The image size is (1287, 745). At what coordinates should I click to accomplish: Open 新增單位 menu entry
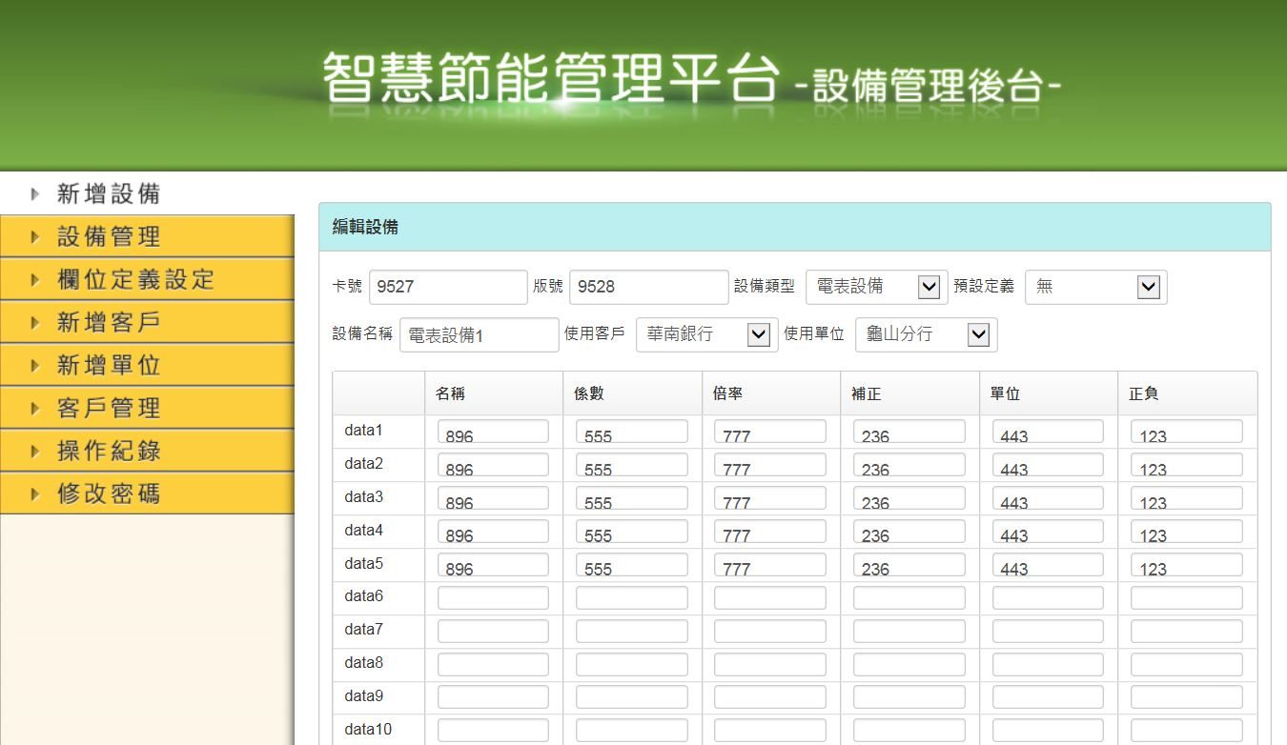tap(147, 365)
